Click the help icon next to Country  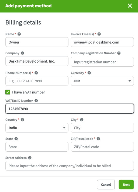(x=22, y=120)
